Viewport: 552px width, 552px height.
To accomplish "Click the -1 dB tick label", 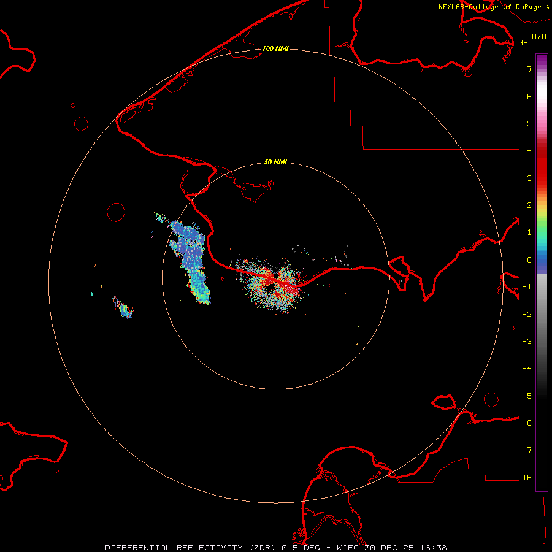I will point(527,287).
